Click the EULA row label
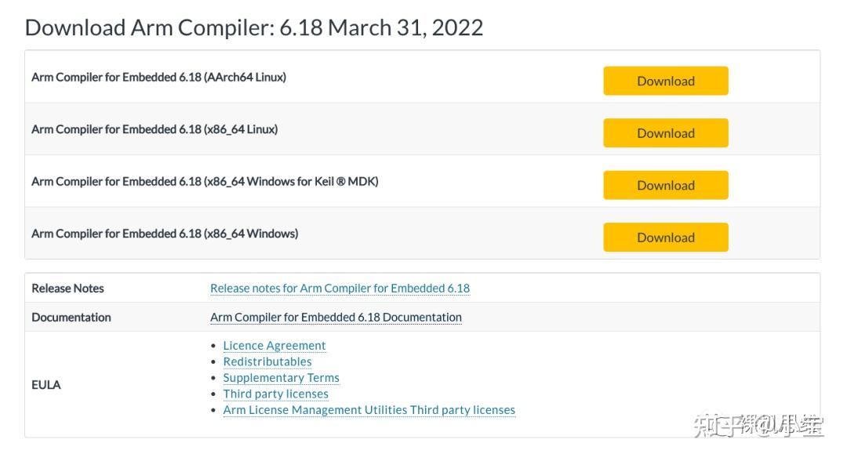847x461 pixels. [46, 385]
